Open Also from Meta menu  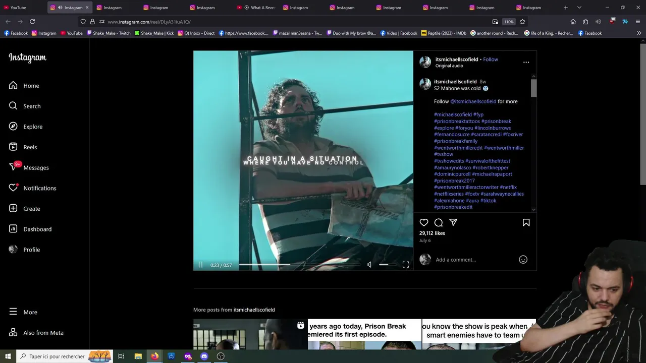36,333
